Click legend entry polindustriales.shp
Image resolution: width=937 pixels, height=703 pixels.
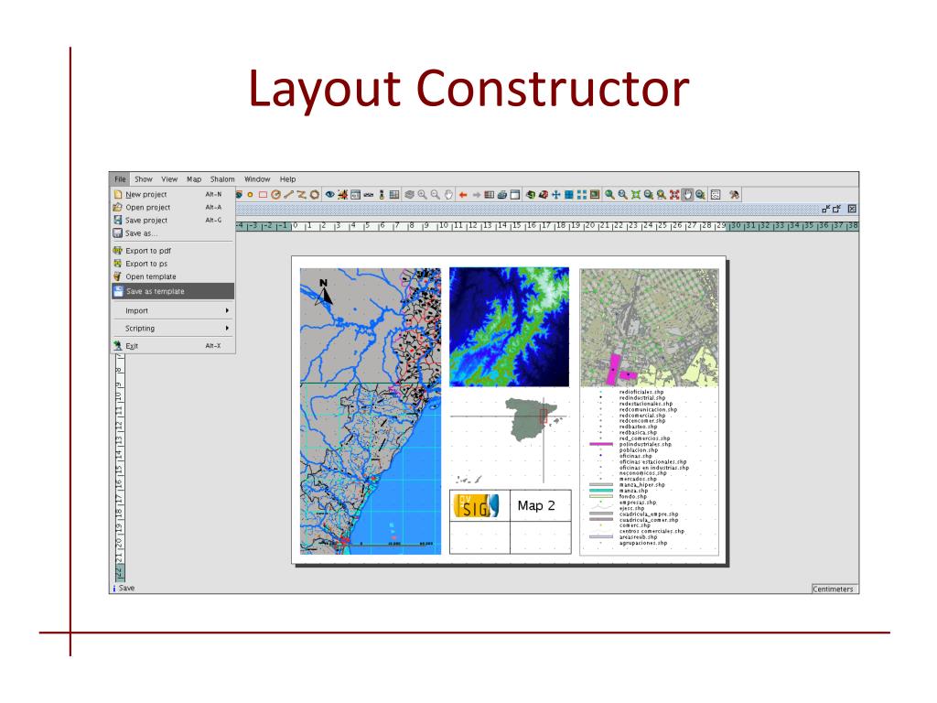coord(645,444)
